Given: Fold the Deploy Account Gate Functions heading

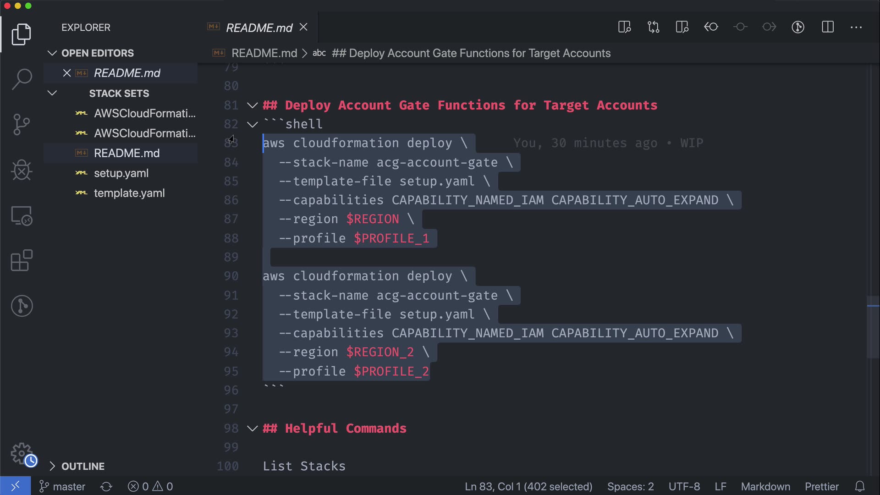Looking at the screenshot, I should pyautogui.click(x=252, y=105).
